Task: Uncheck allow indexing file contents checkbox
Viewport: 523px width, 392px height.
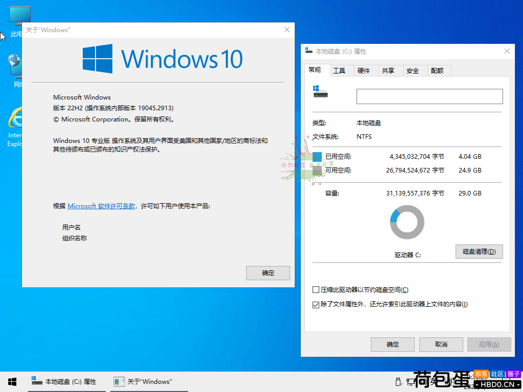Action: pyautogui.click(x=316, y=304)
